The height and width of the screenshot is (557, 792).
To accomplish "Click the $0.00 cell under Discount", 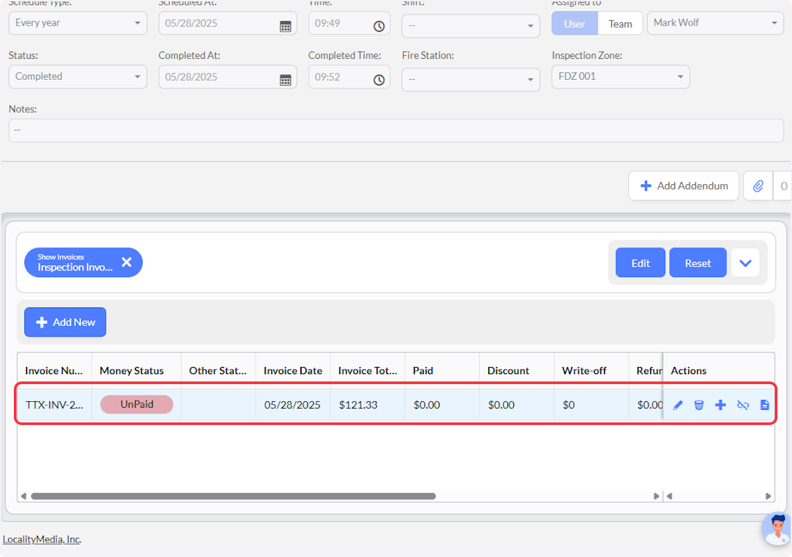I will (x=517, y=405).
